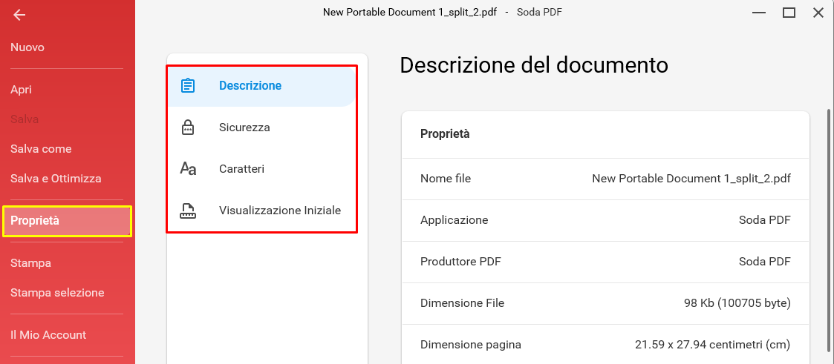Choose Stampa selezione

point(57,293)
